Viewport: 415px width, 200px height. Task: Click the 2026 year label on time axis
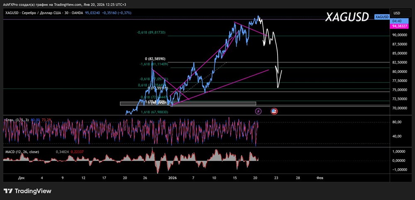tap(172, 178)
